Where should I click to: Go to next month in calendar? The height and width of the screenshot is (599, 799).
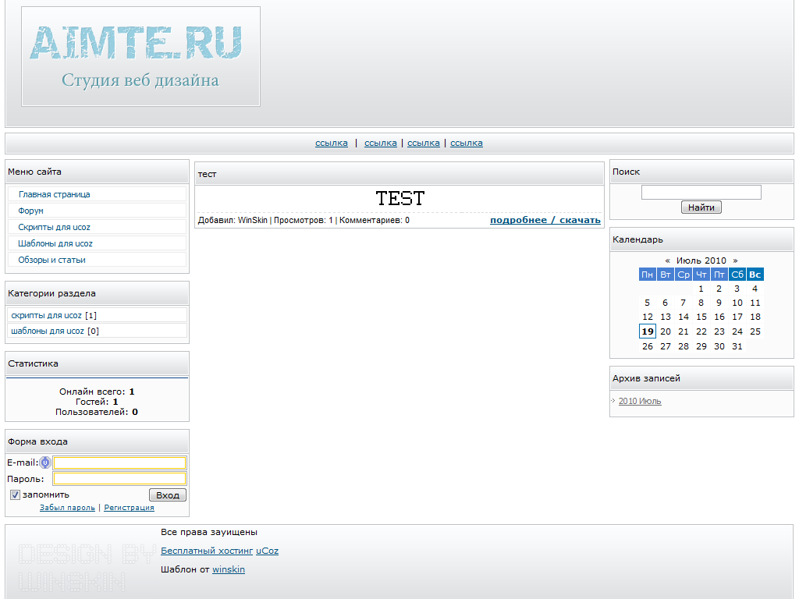tap(735, 261)
